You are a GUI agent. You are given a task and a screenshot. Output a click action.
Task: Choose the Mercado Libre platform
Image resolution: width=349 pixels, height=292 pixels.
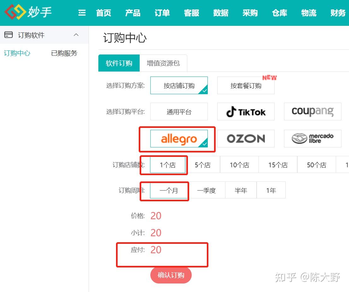coord(312,139)
